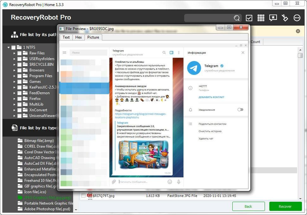Check the $RI7Q79T.jpg file checkbox

pos(83,195)
